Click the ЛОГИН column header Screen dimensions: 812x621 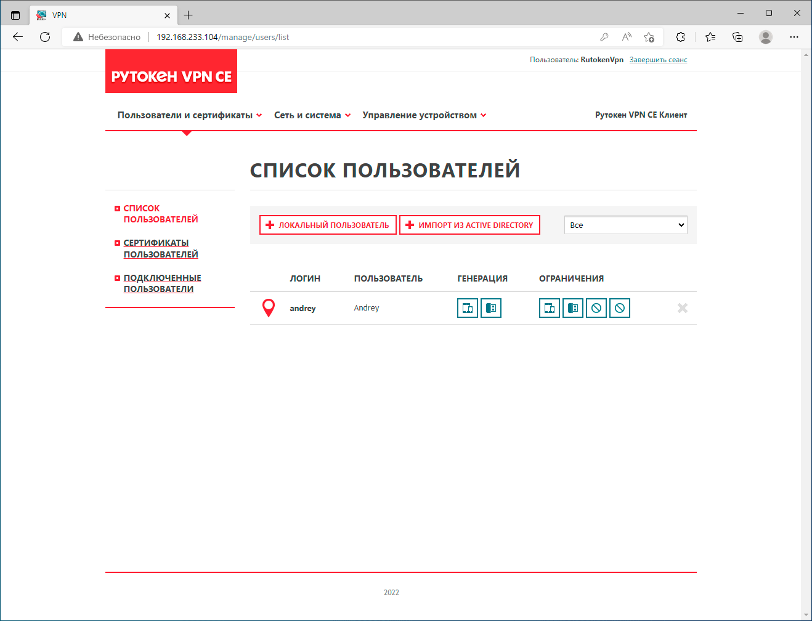coord(305,278)
